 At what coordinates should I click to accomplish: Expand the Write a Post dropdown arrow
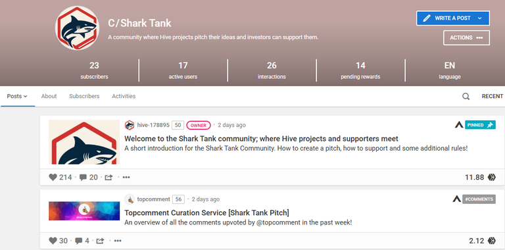click(479, 18)
